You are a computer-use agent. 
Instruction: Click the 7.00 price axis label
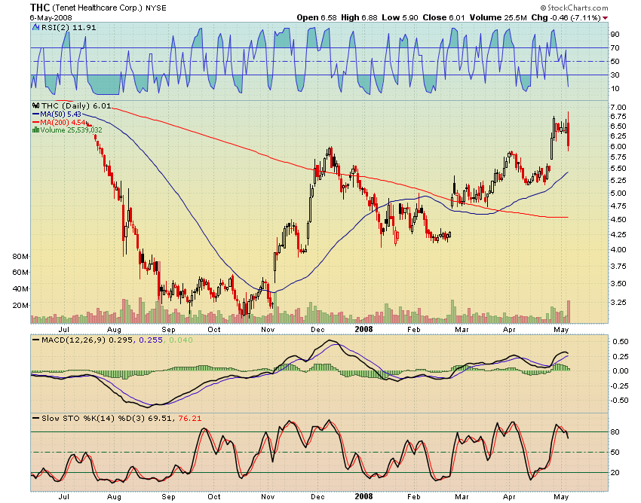(618, 108)
